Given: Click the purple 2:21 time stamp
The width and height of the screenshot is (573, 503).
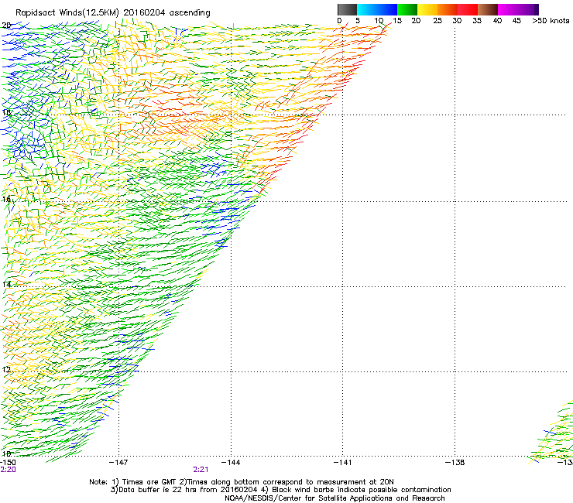Looking at the screenshot, I should (201, 470).
